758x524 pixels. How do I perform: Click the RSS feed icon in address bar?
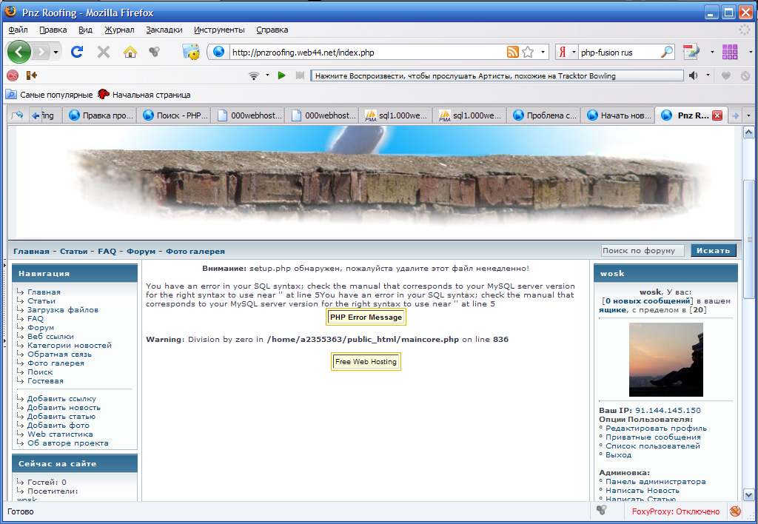tap(512, 52)
